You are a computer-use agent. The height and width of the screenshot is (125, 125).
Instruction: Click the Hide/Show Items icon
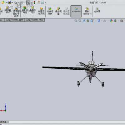point(105,21)
